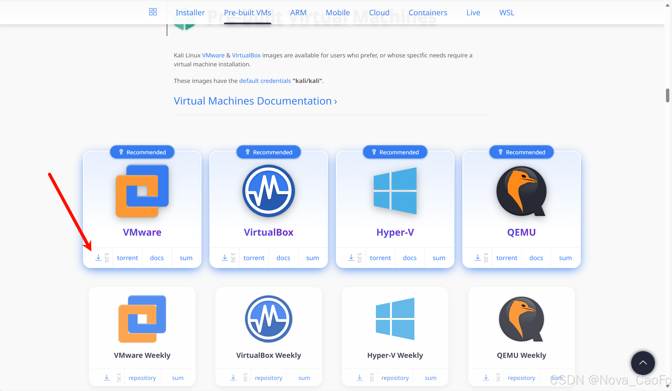
Task: Click the grid overview icon in navbar
Action: coord(153,12)
